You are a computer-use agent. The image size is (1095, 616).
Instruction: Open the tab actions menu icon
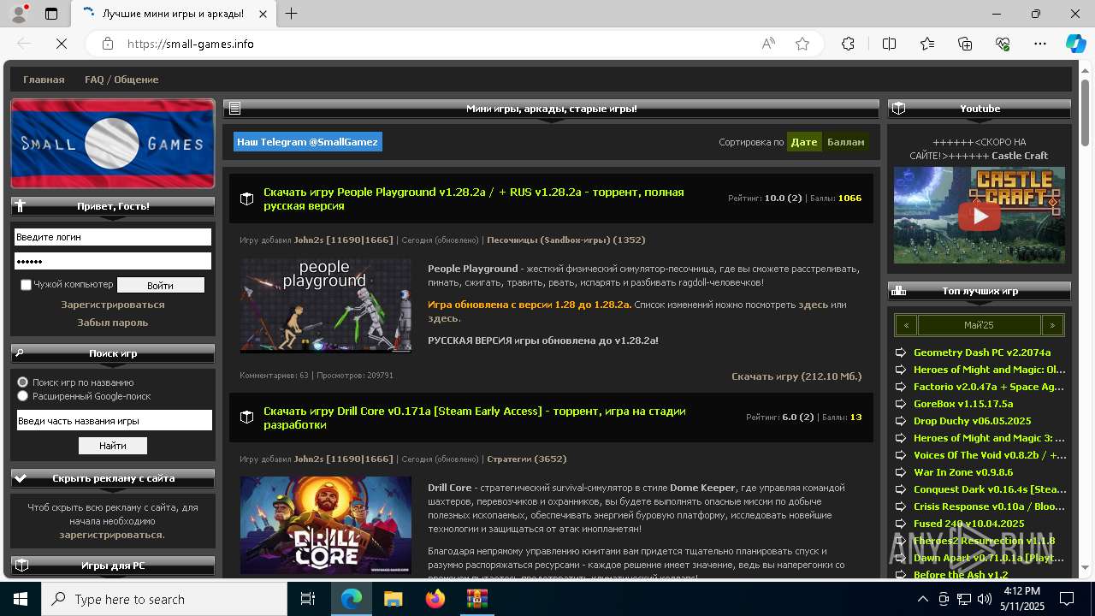coord(51,14)
